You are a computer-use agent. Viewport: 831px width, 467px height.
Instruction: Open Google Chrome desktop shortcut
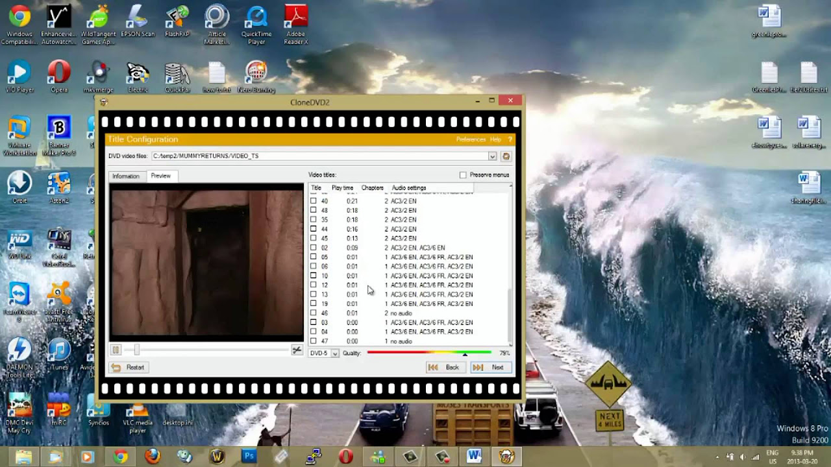(x=19, y=25)
